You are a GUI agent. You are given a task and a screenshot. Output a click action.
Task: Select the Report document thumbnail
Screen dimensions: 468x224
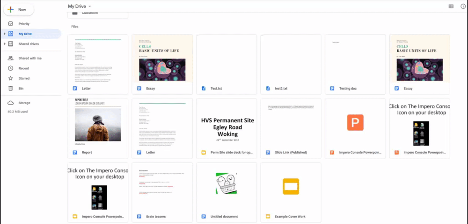[98, 122]
